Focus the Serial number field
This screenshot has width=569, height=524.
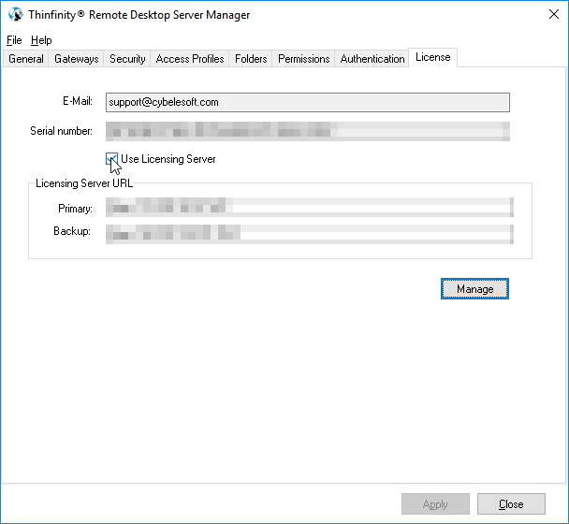click(x=307, y=131)
